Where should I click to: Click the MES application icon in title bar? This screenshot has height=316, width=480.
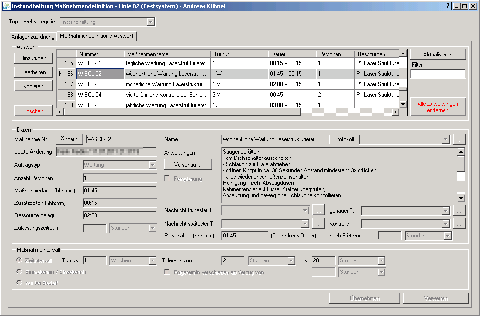pos(6,6)
